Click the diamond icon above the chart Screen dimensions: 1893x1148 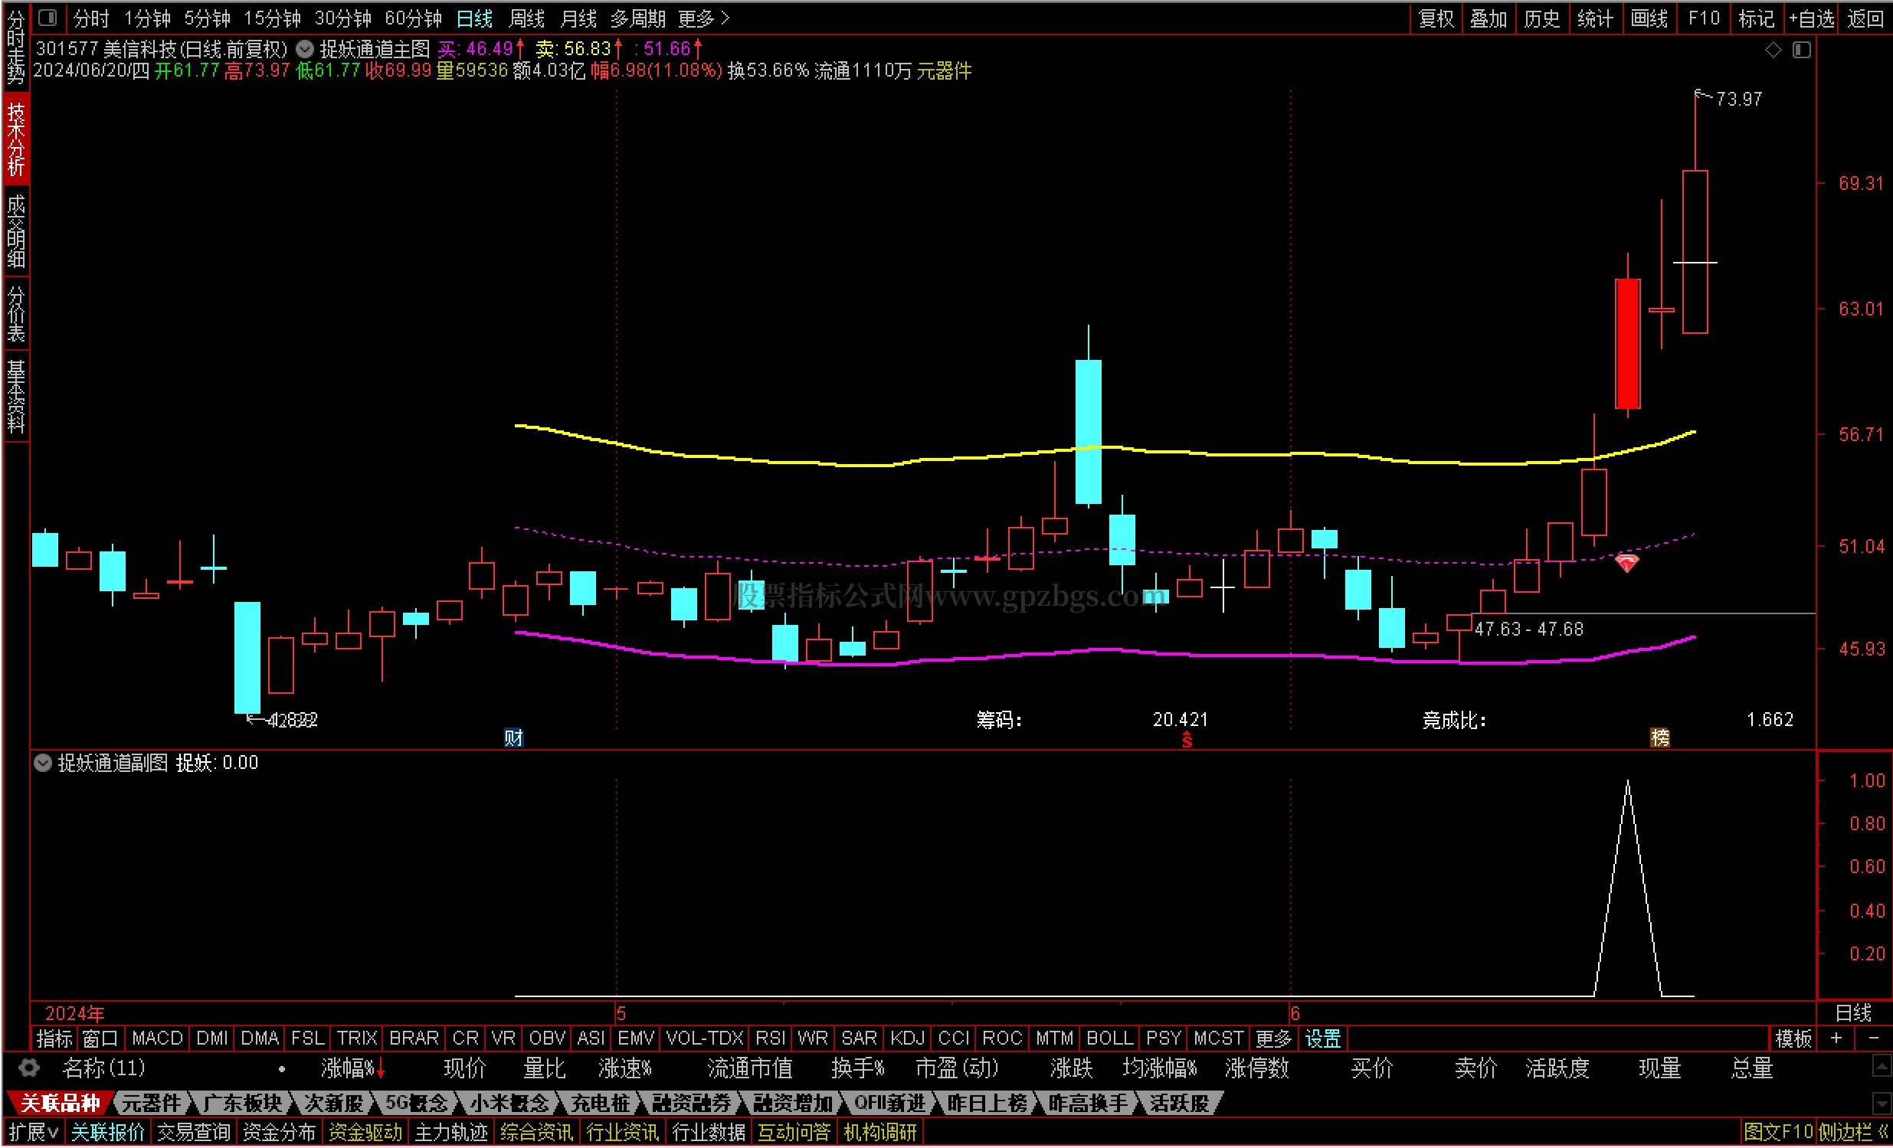1773,50
